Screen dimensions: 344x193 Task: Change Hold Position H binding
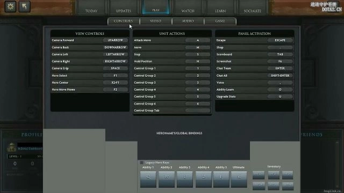pos(198,61)
